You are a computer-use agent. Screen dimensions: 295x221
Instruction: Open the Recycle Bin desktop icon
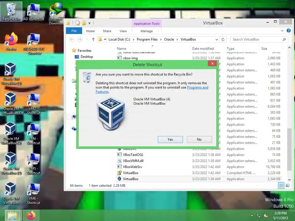click(x=11, y=11)
